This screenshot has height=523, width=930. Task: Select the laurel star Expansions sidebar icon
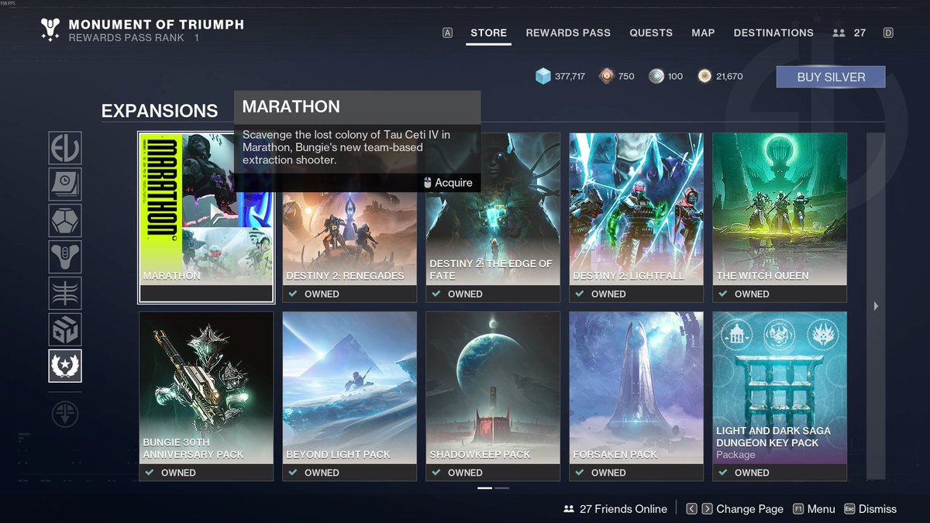pos(65,366)
